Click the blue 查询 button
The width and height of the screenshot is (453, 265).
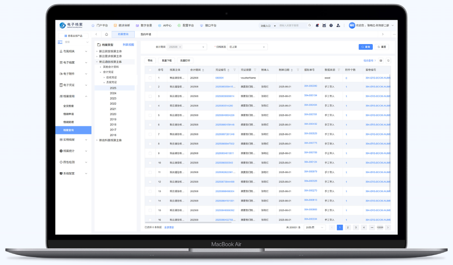click(365, 47)
